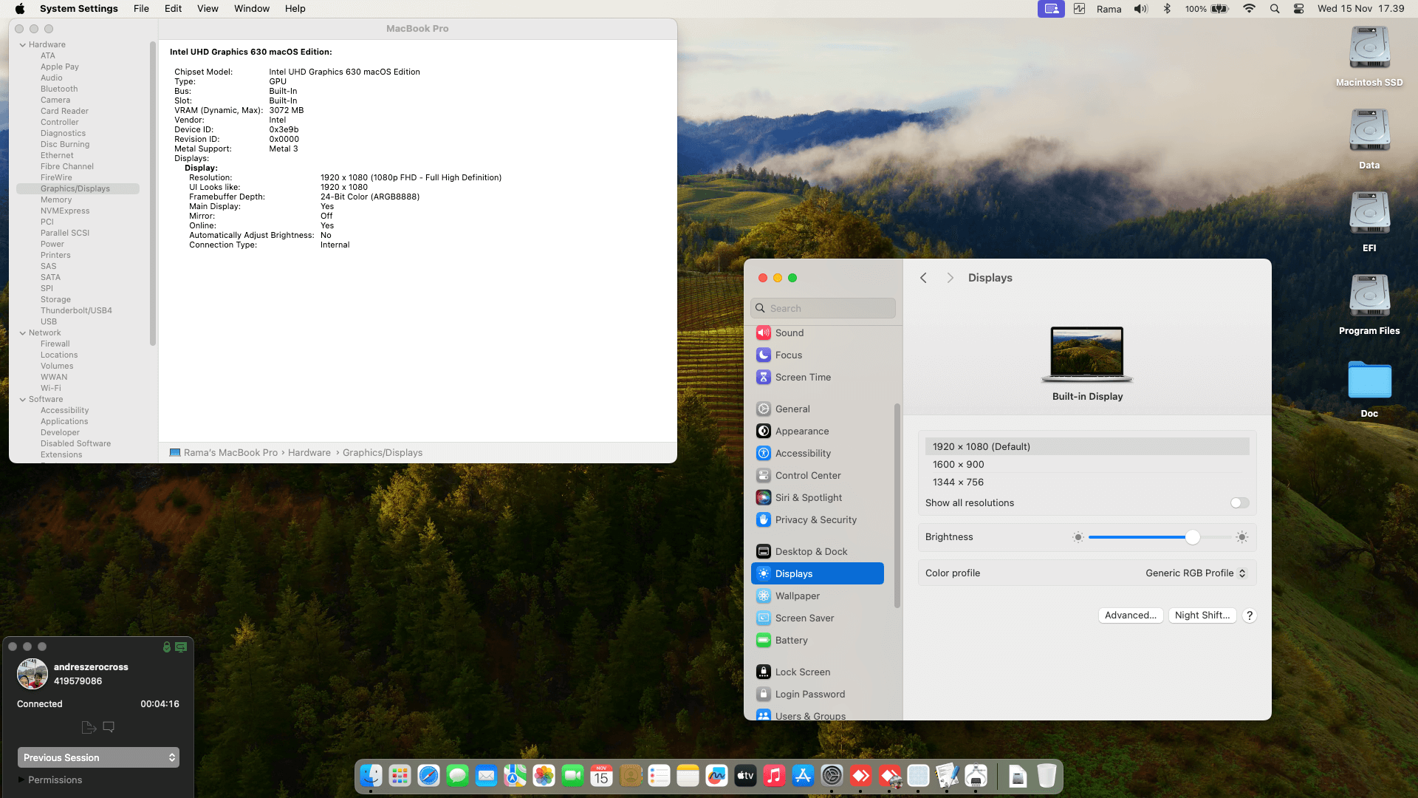Image resolution: width=1418 pixels, height=798 pixels.
Task: Click the file transfer icon in remote session panel
Action: (x=89, y=728)
